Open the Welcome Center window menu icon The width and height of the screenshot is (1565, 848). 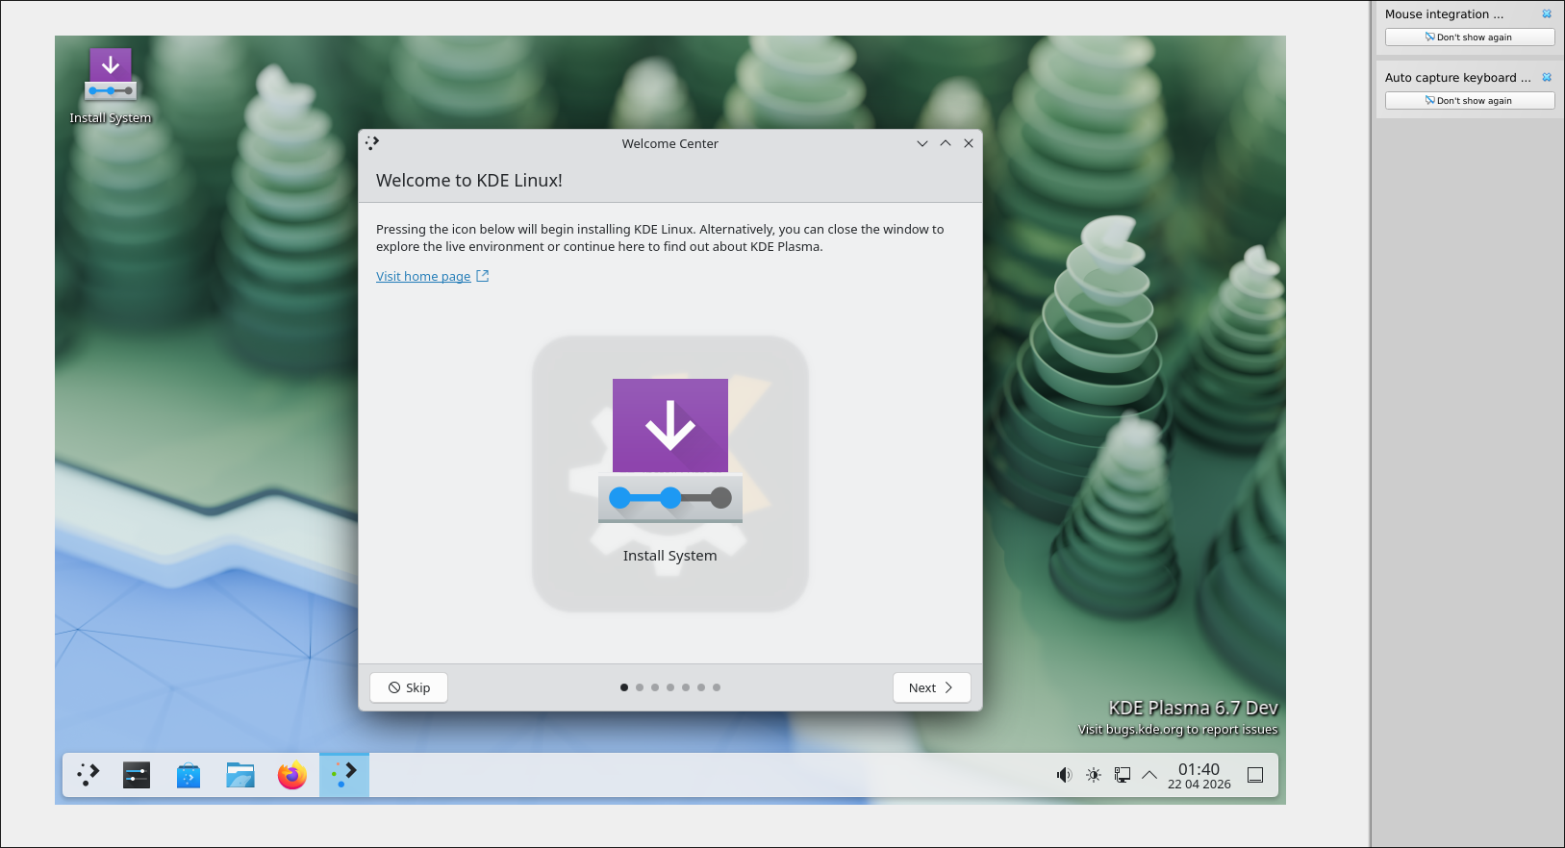pyautogui.click(x=372, y=143)
